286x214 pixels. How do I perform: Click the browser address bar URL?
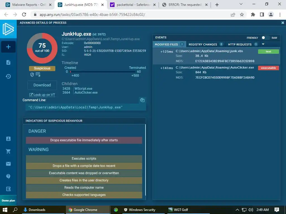(x=92, y=14)
